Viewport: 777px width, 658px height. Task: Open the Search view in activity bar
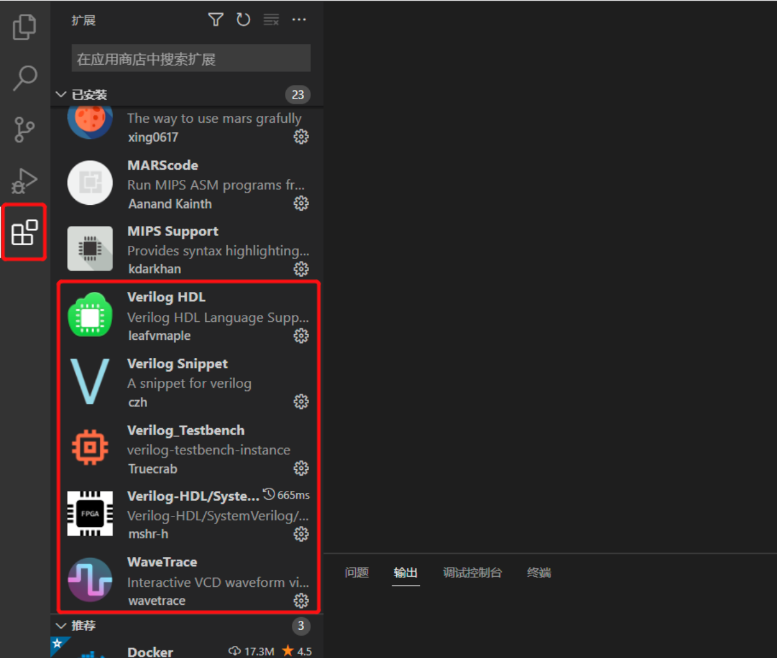25,78
